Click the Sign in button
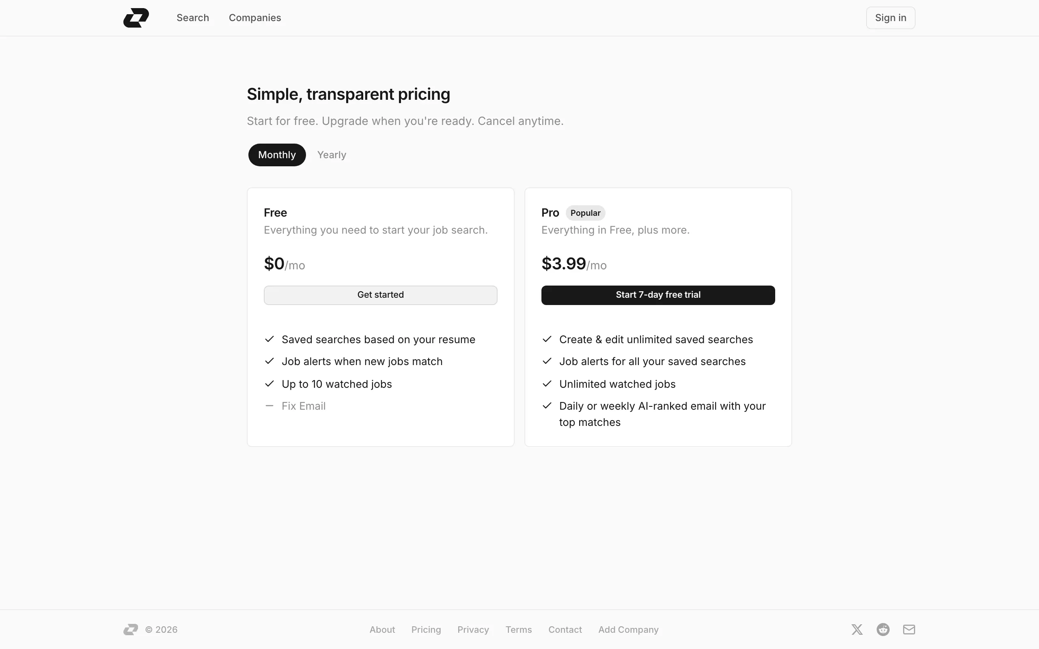The image size is (1039, 649). (890, 17)
